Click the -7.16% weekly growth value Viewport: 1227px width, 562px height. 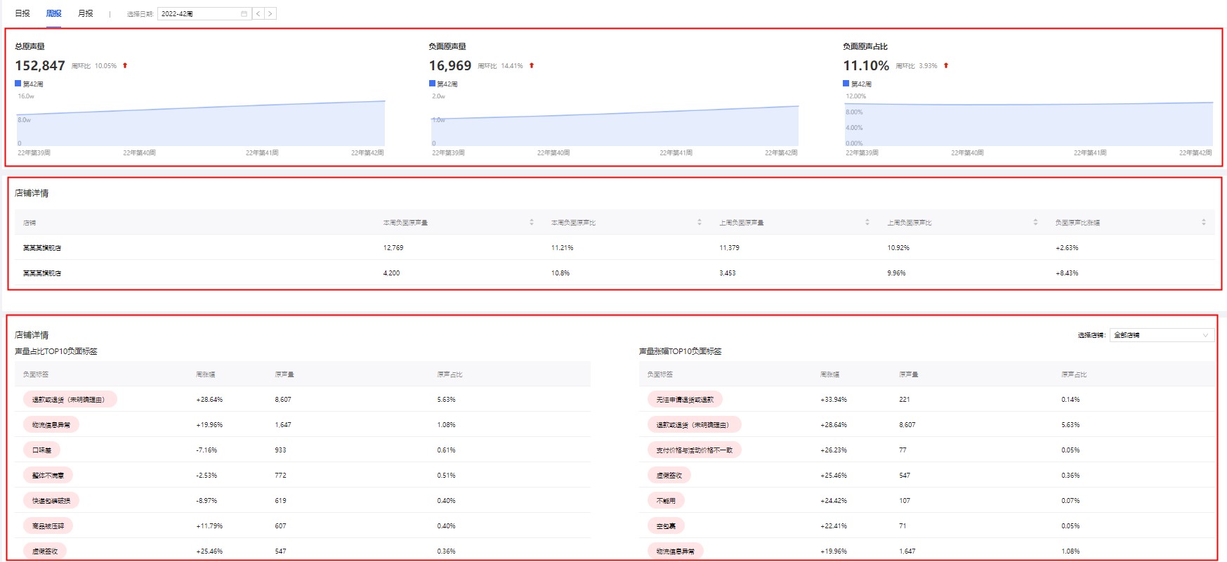click(x=206, y=450)
